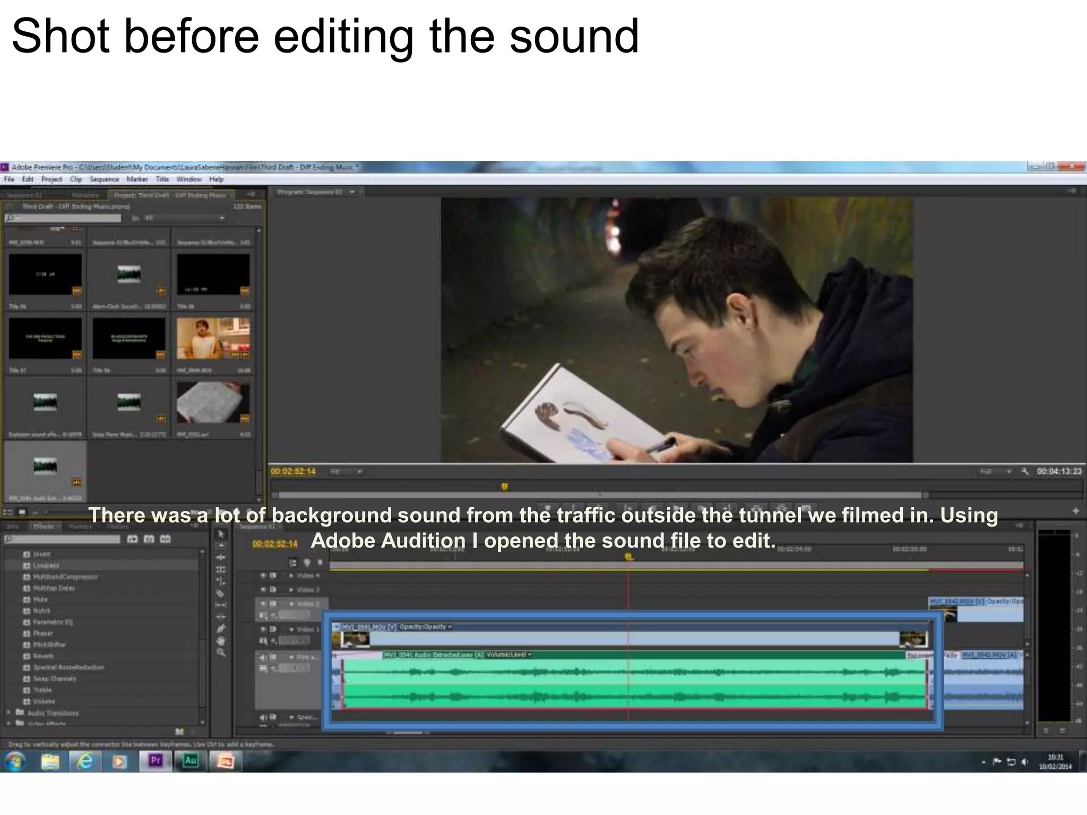
Task: Select the Hand tool in tools panel
Action: [221, 640]
